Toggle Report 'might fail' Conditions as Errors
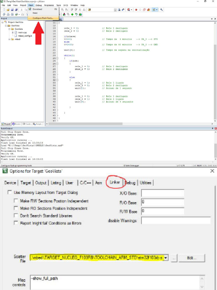The height and width of the screenshot is (290, 217). pos(16,223)
